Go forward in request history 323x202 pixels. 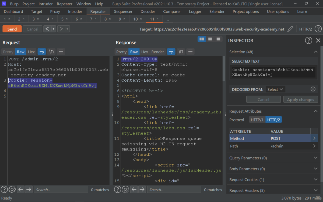[61, 29]
